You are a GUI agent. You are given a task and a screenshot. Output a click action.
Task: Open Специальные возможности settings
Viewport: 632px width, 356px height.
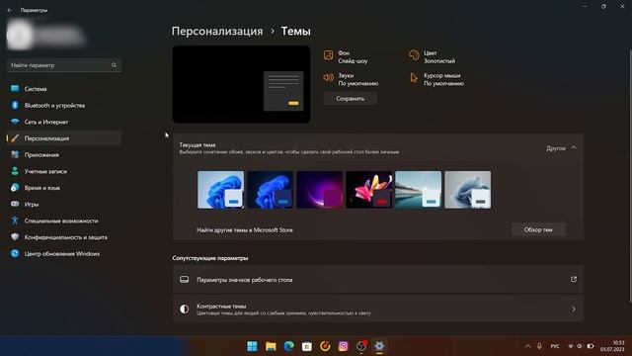63,221
